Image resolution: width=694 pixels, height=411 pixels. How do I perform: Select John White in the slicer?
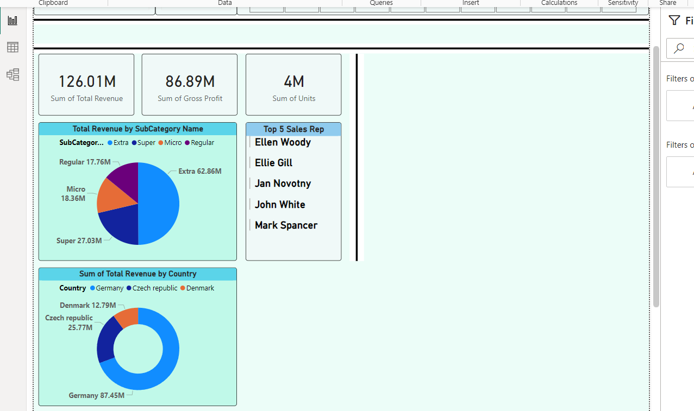click(x=279, y=204)
